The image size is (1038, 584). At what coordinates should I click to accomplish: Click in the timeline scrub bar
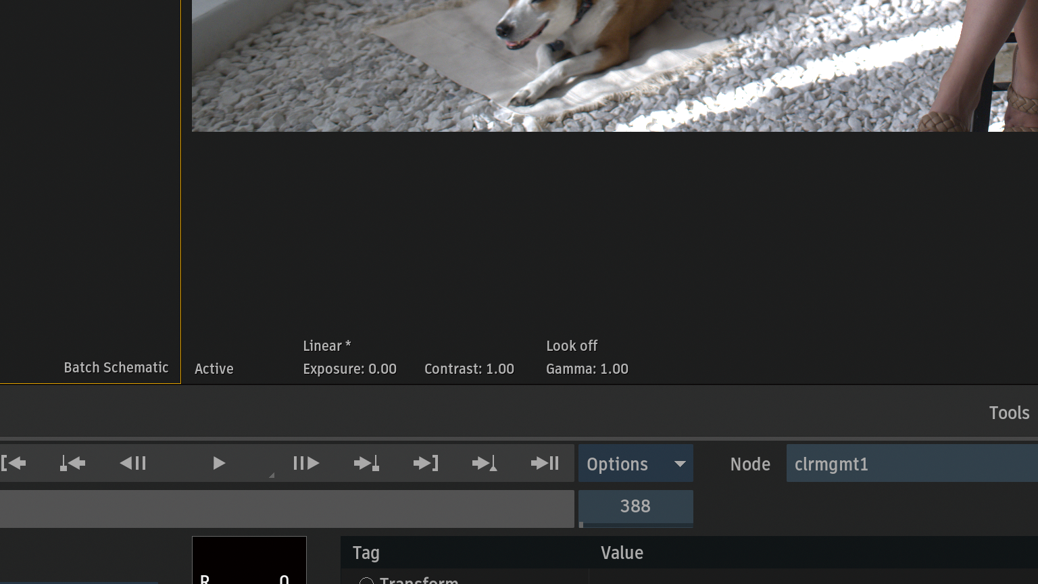[x=287, y=509]
